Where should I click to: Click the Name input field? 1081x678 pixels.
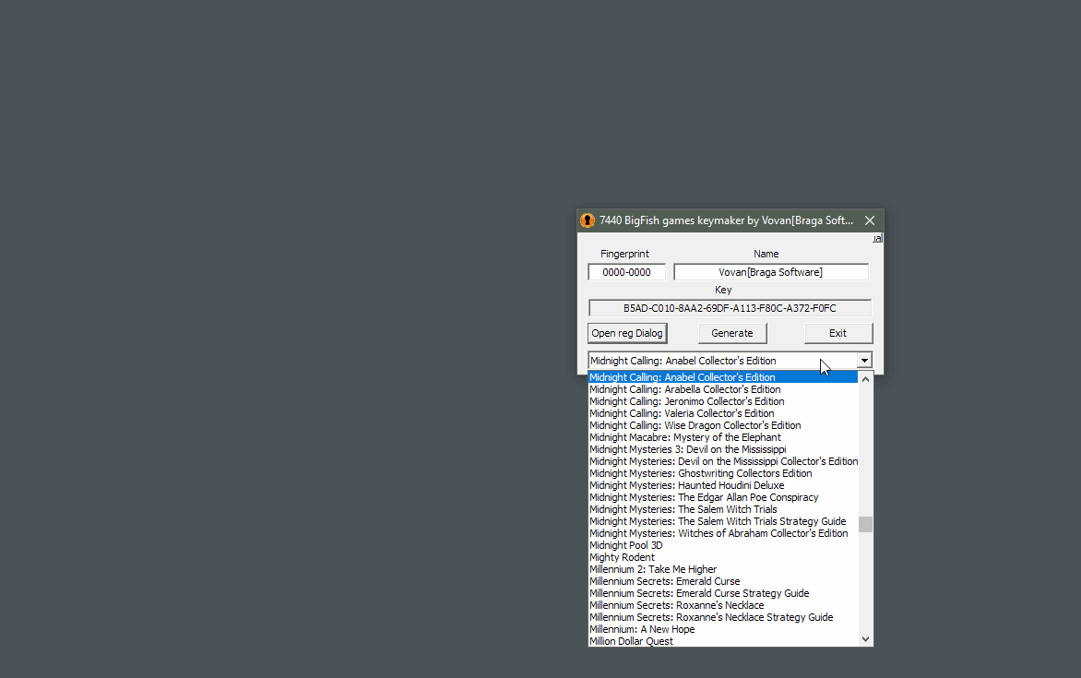(771, 272)
